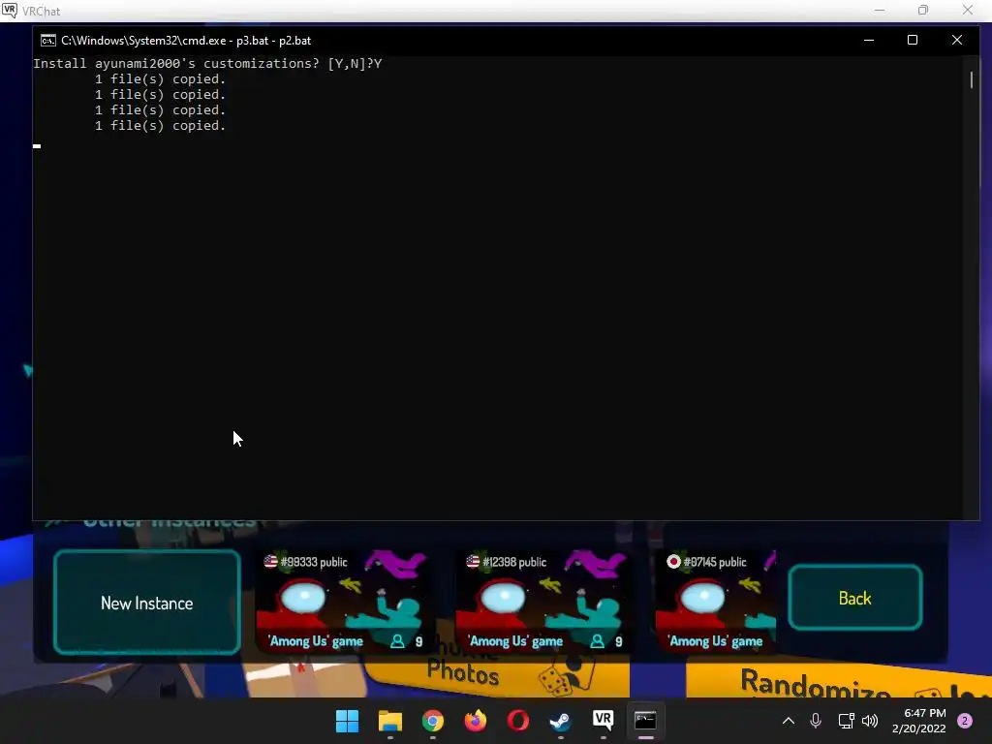Switch to VRChat via taskbar VR icon
The image size is (992, 744).
603,720
